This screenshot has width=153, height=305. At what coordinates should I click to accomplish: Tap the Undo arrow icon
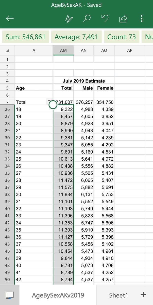(105, 19)
